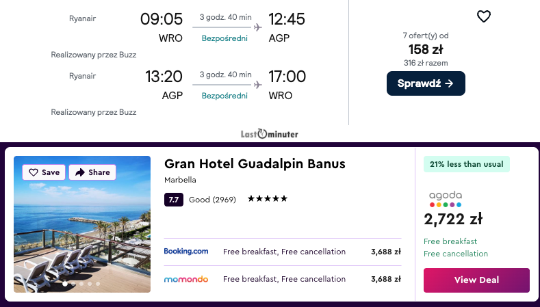
Task: Select the first carousel dot on the hotel photo
Action: 65,283
